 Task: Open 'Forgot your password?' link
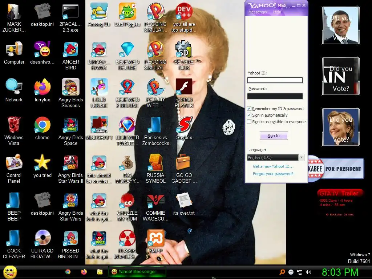pyautogui.click(x=273, y=174)
